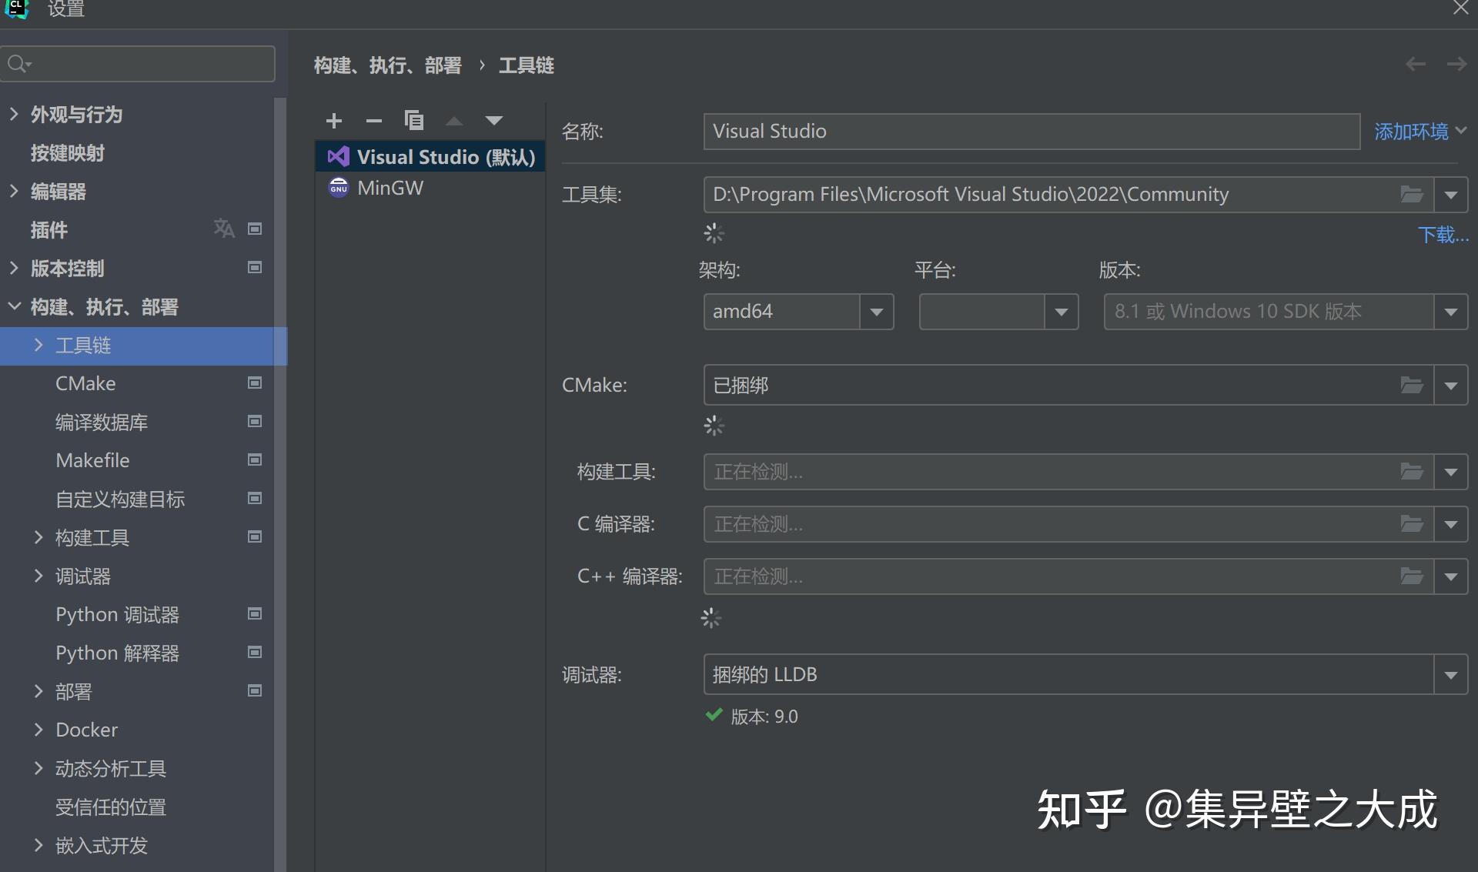Expand 工具链 tree node

pos(38,346)
